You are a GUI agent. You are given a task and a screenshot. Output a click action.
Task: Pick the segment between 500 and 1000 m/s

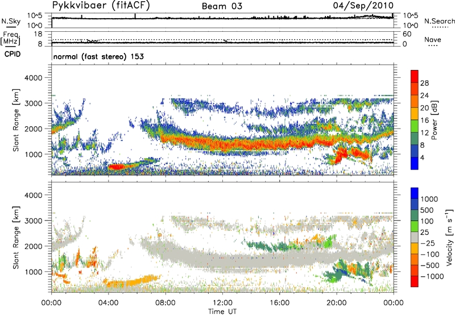point(415,205)
